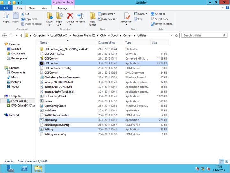Click the Scout breadcrumb in address bar

[x=115, y=35]
